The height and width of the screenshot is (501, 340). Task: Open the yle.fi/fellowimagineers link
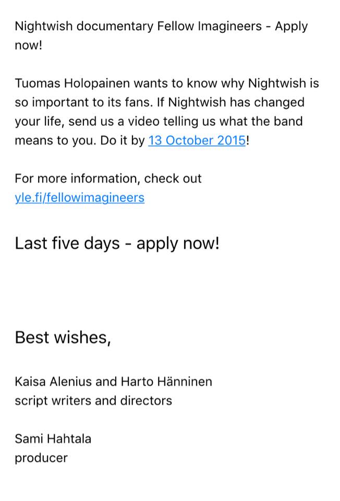coord(79,198)
